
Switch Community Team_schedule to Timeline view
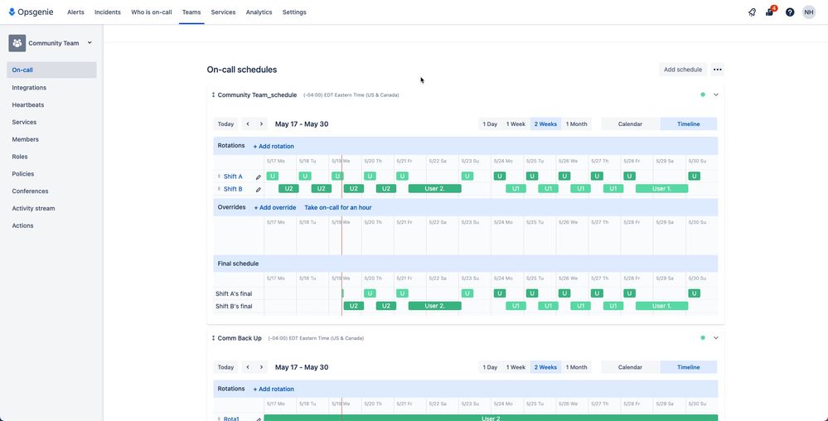pos(688,124)
